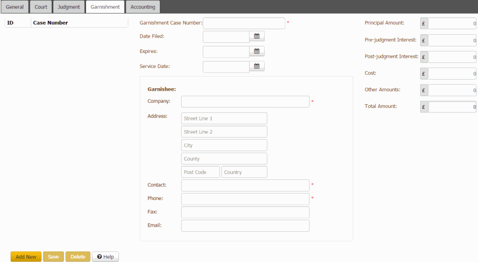
Task: Click the Help question mark button
Action: pyautogui.click(x=105, y=257)
